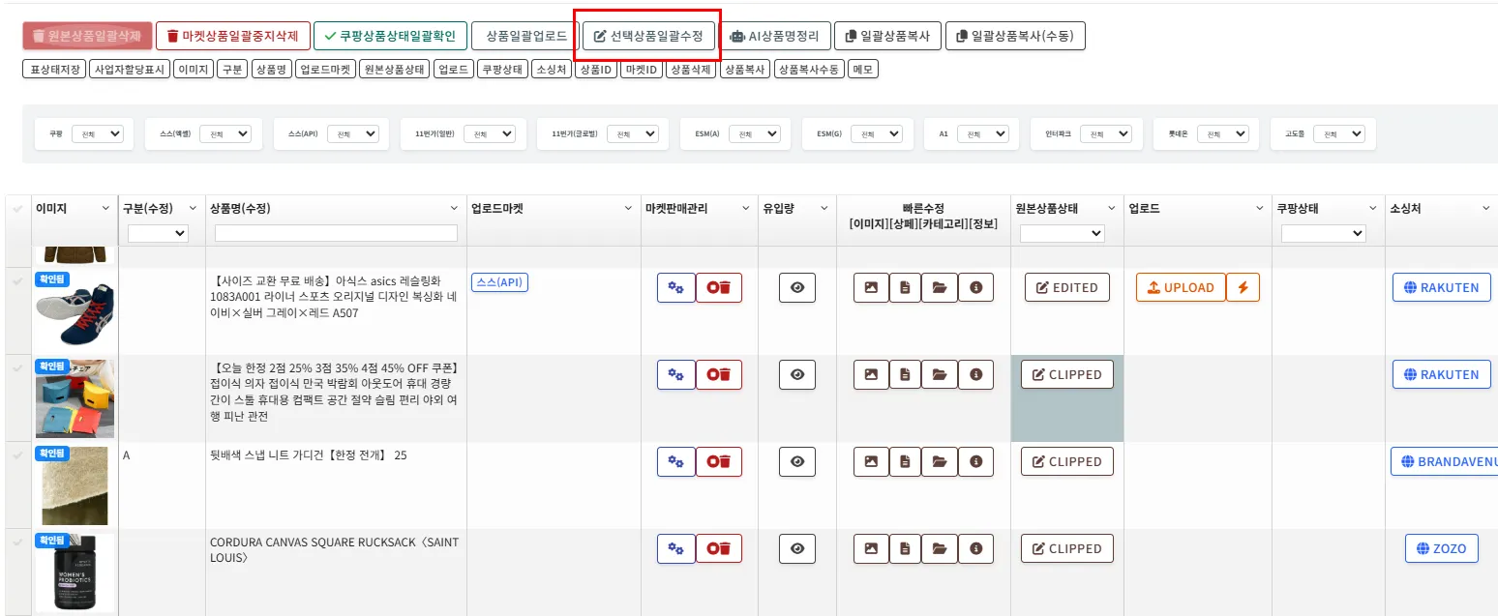Viewport: 1498px width, 616px height.
Task: Tick the checkbox for the CORDURA row
Action: click(17, 543)
